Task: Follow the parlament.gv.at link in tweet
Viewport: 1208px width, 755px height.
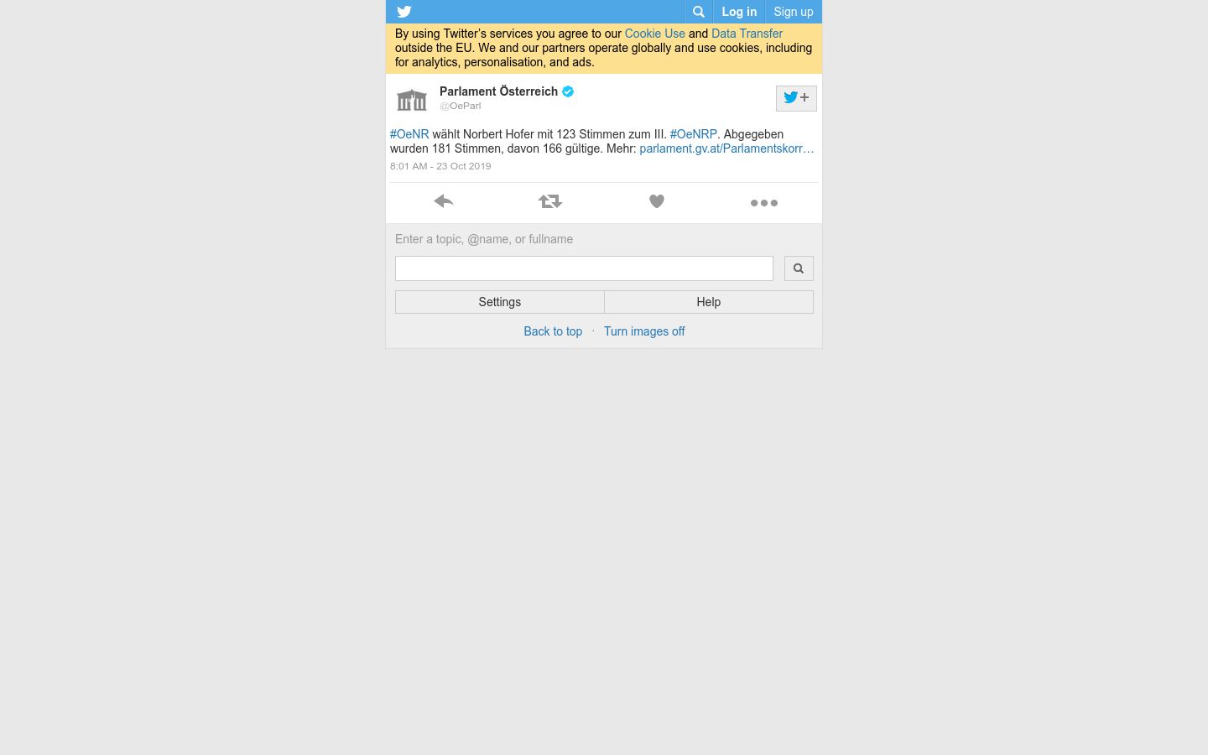Action: pos(726,148)
